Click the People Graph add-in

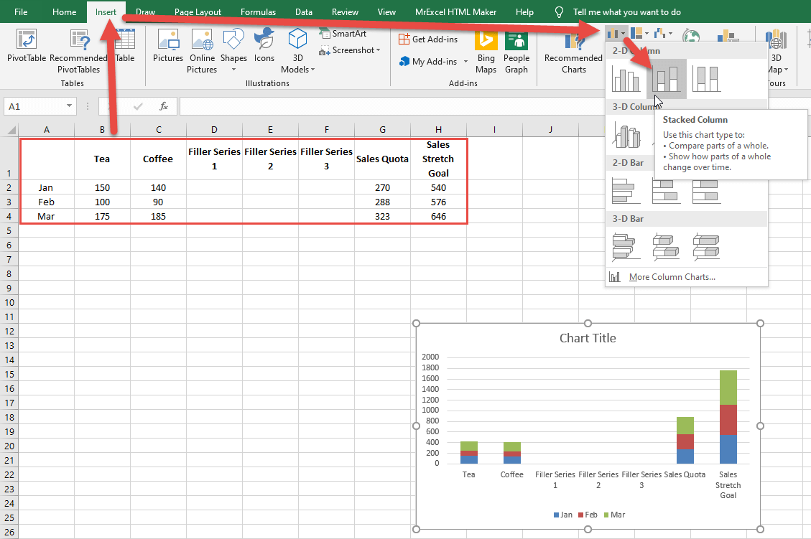pos(516,52)
